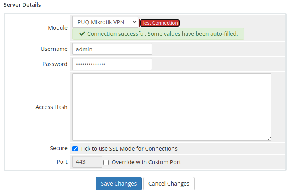Untick the Secure SSL Mode checkbox

pyautogui.click(x=75, y=149)
